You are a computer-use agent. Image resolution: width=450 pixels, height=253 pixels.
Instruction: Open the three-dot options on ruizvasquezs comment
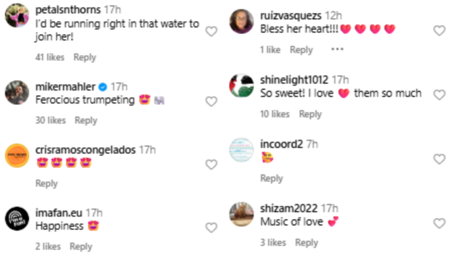[337, 50]
